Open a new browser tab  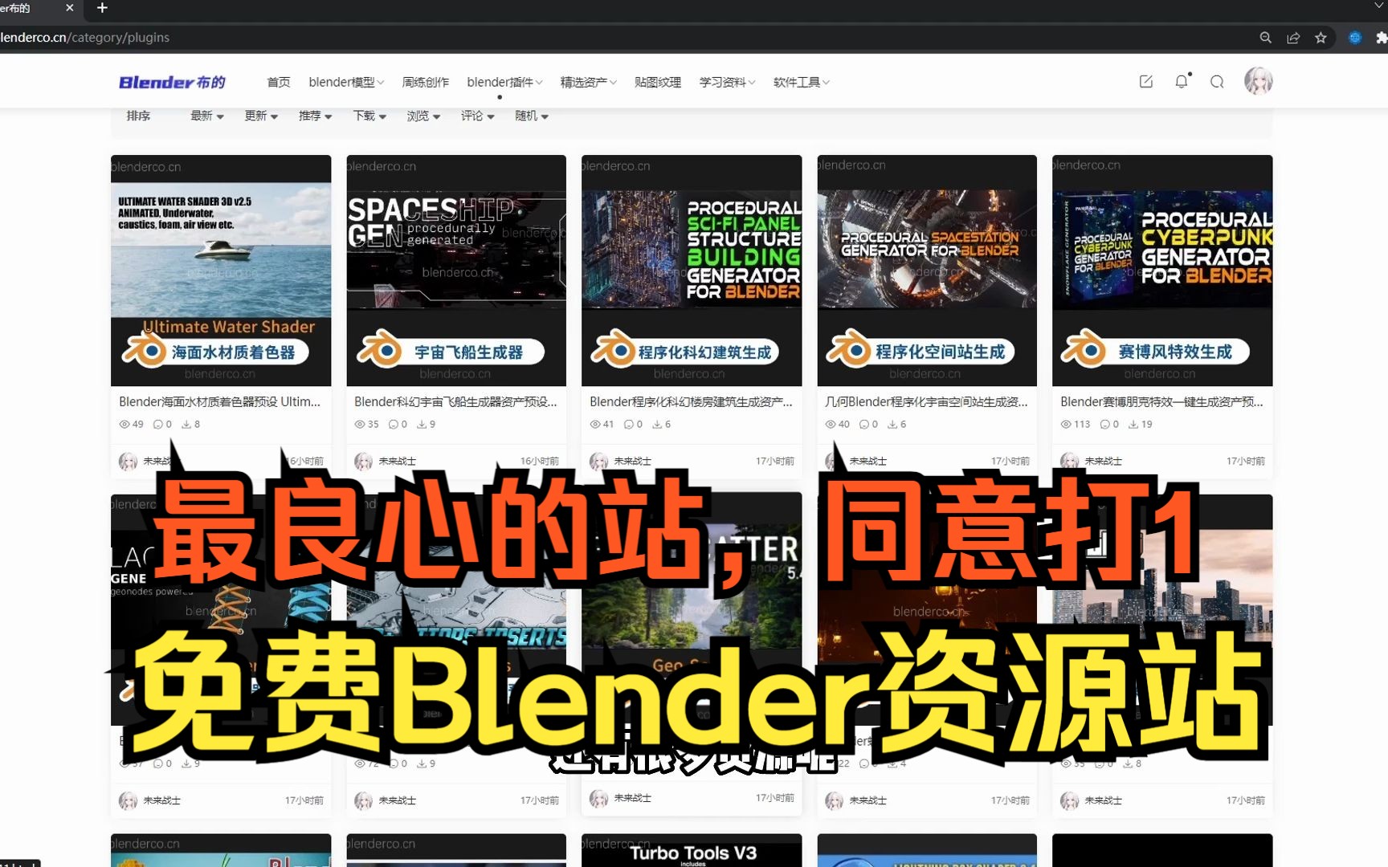(102, 8)
